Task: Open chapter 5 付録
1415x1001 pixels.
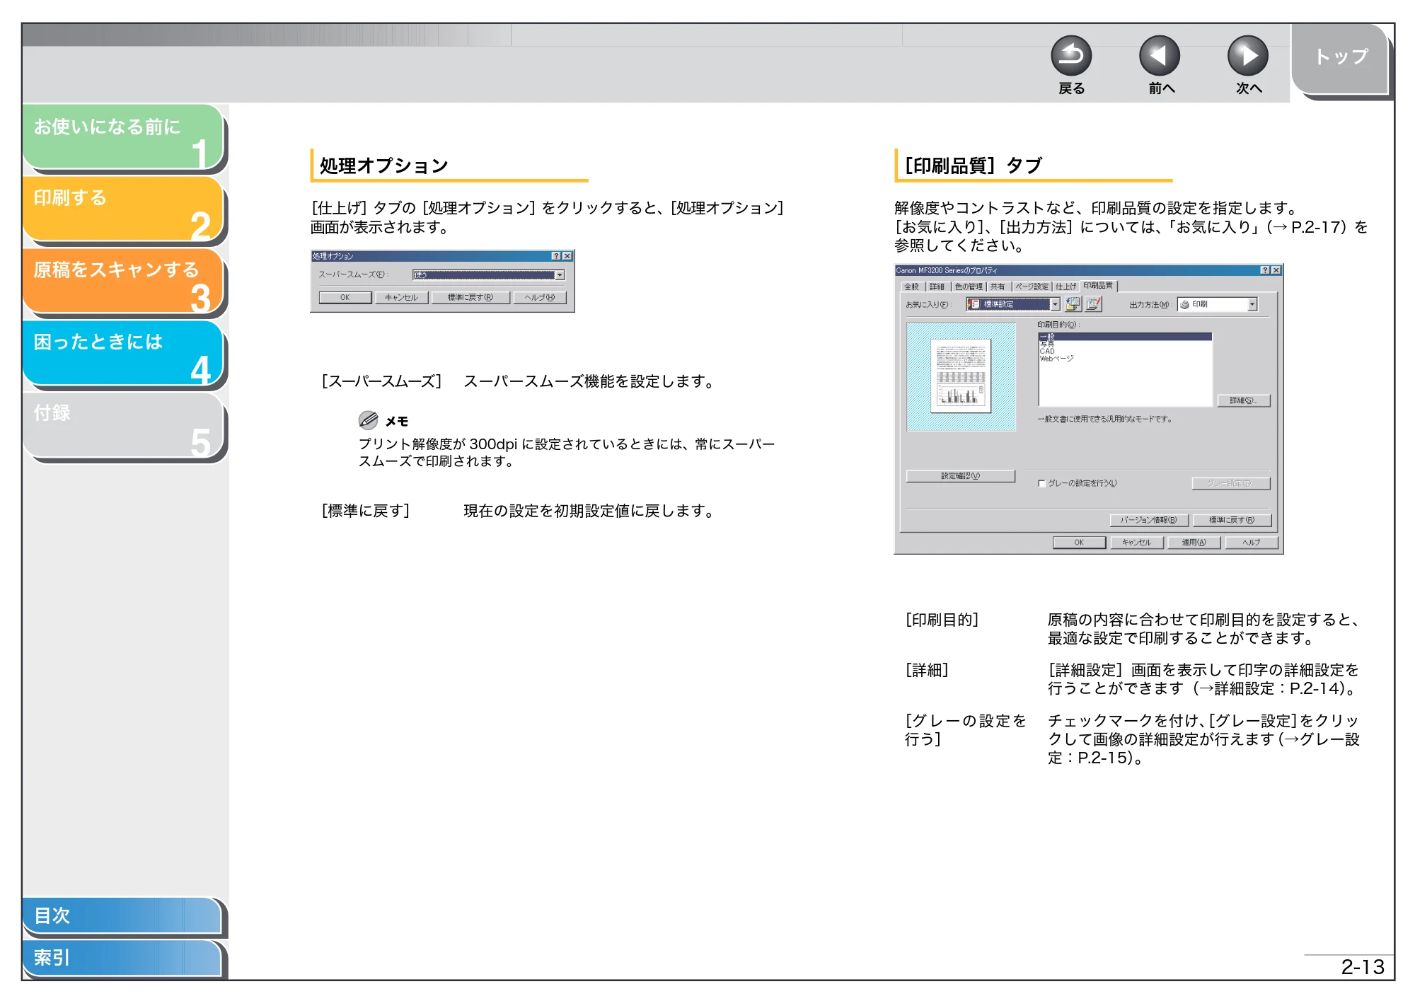Action: 123,426
